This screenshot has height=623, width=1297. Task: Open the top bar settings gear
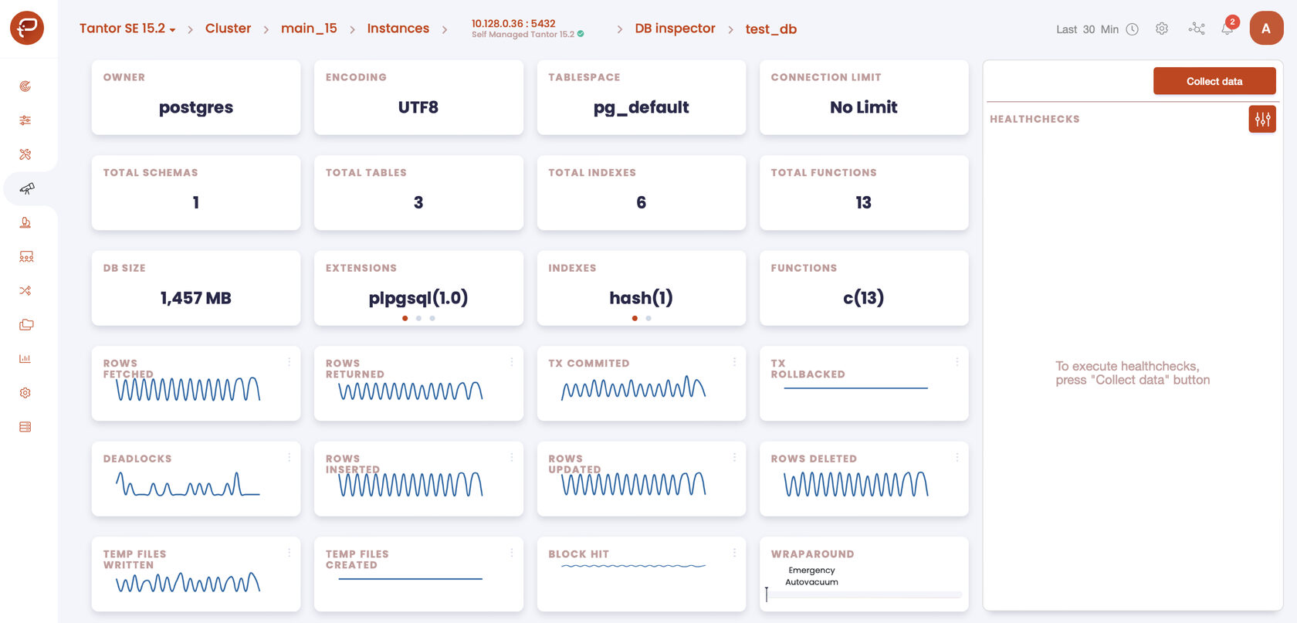pyautogui.click(x=1162, y=29)
